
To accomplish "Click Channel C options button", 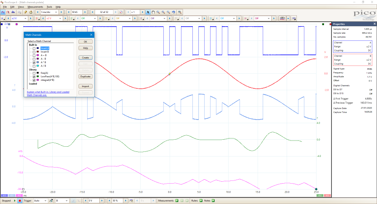I will point(72,18).
